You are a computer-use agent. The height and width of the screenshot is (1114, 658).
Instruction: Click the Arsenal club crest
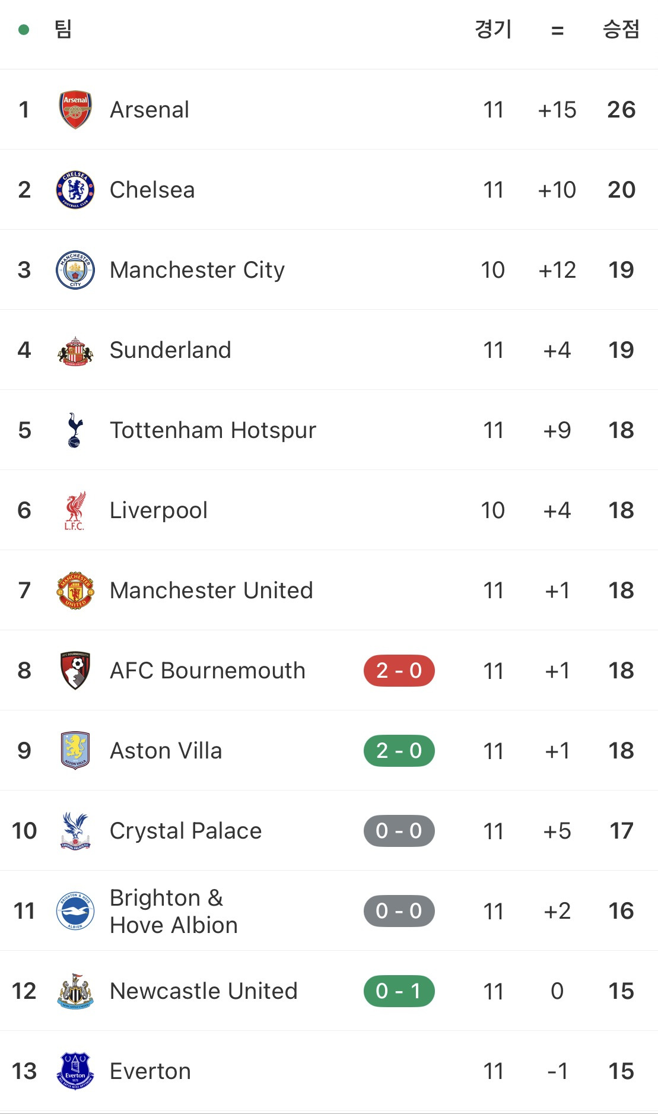coord(75,110)
